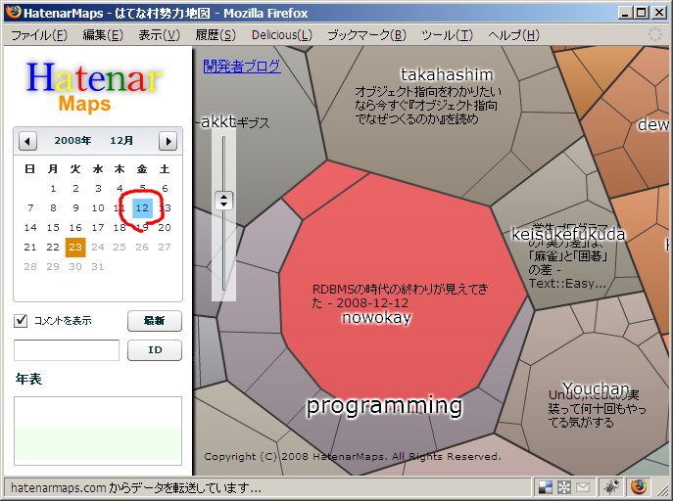Open the ツール(T) menu
The width and height of the screenshot is (673, 501).
pos(447,35)
